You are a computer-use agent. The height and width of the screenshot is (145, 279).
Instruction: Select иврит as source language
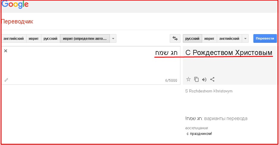[34, 39]
